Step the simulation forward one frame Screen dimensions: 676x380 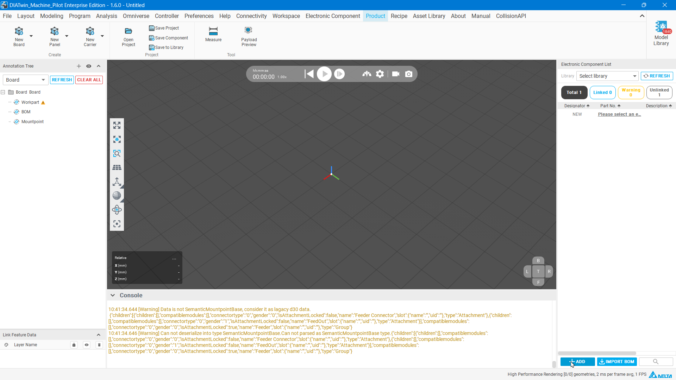click(x=339, y=74)
